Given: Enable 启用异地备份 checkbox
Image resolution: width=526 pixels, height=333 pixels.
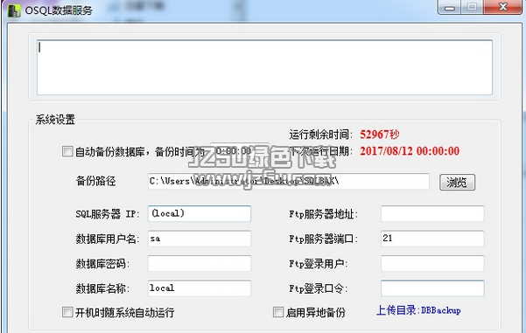Looking at the screenshot, I should point(278,312).
